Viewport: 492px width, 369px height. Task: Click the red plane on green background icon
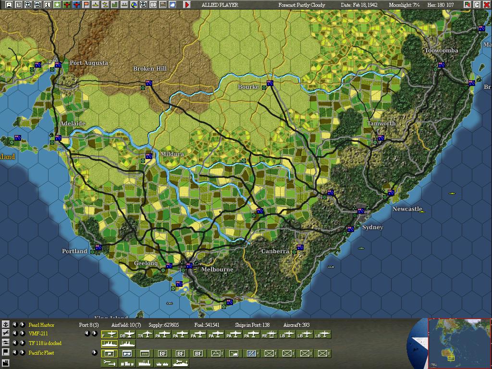[66, 5]
